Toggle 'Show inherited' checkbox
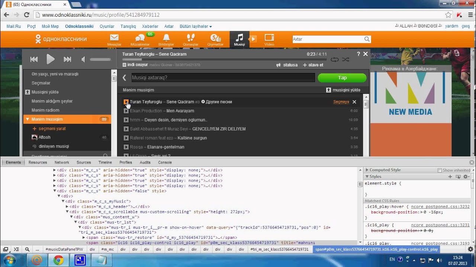Screen dimensions: 476x267 tap(440, 170)
